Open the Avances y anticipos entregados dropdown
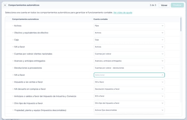This screenshot has width=187, height=120. (129, 61)
